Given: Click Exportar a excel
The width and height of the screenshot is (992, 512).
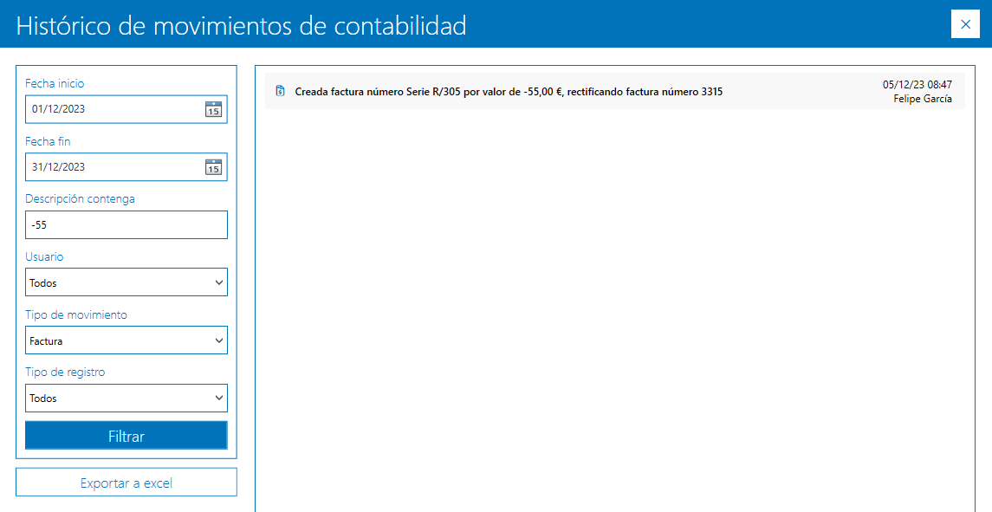Looking at the screenshot, I should point(126,482).
